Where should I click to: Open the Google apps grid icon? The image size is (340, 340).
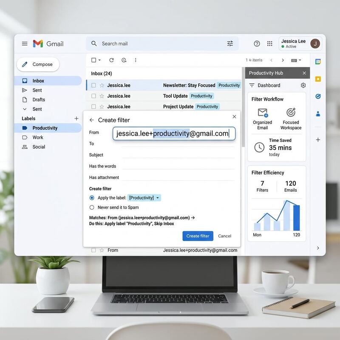coord(269,44)
